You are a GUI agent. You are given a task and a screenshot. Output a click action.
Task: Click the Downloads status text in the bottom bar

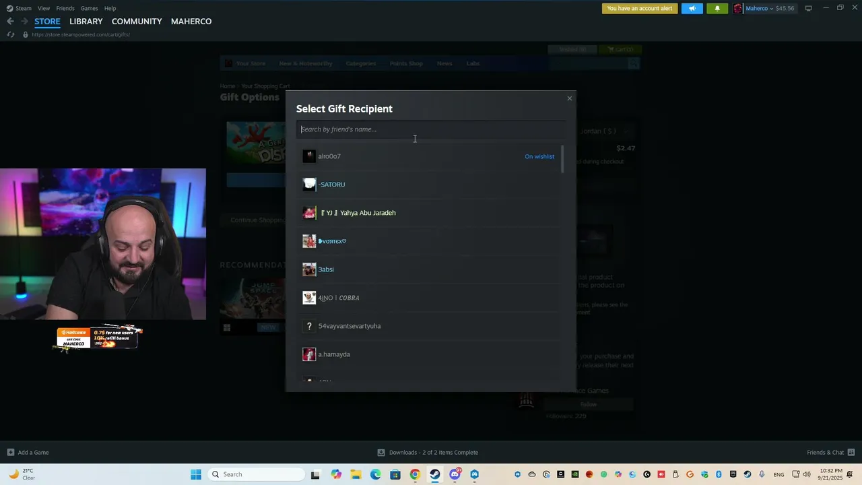click(x=434, y=453)
